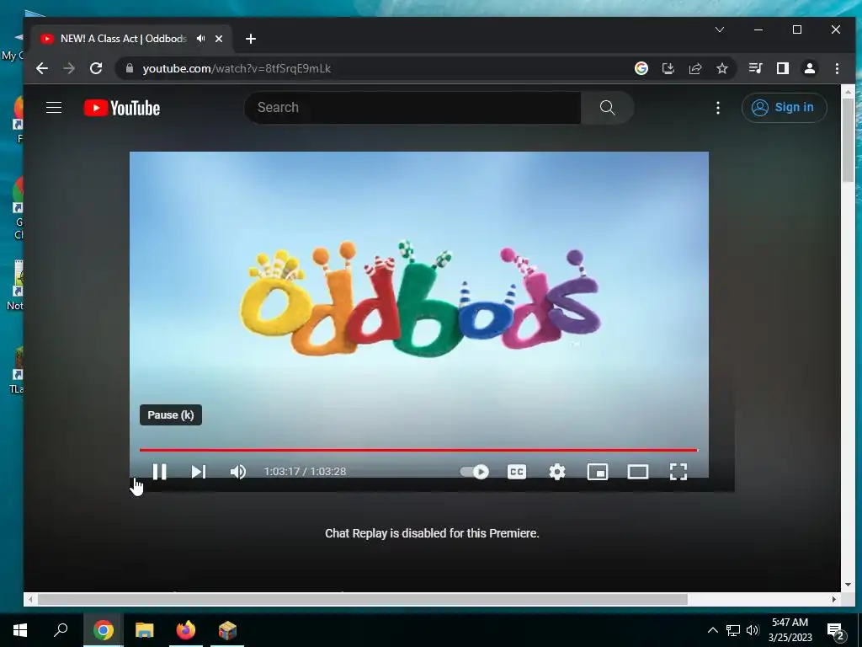Bookmark this tab with the star
The image size is (862, 647).
722,68
